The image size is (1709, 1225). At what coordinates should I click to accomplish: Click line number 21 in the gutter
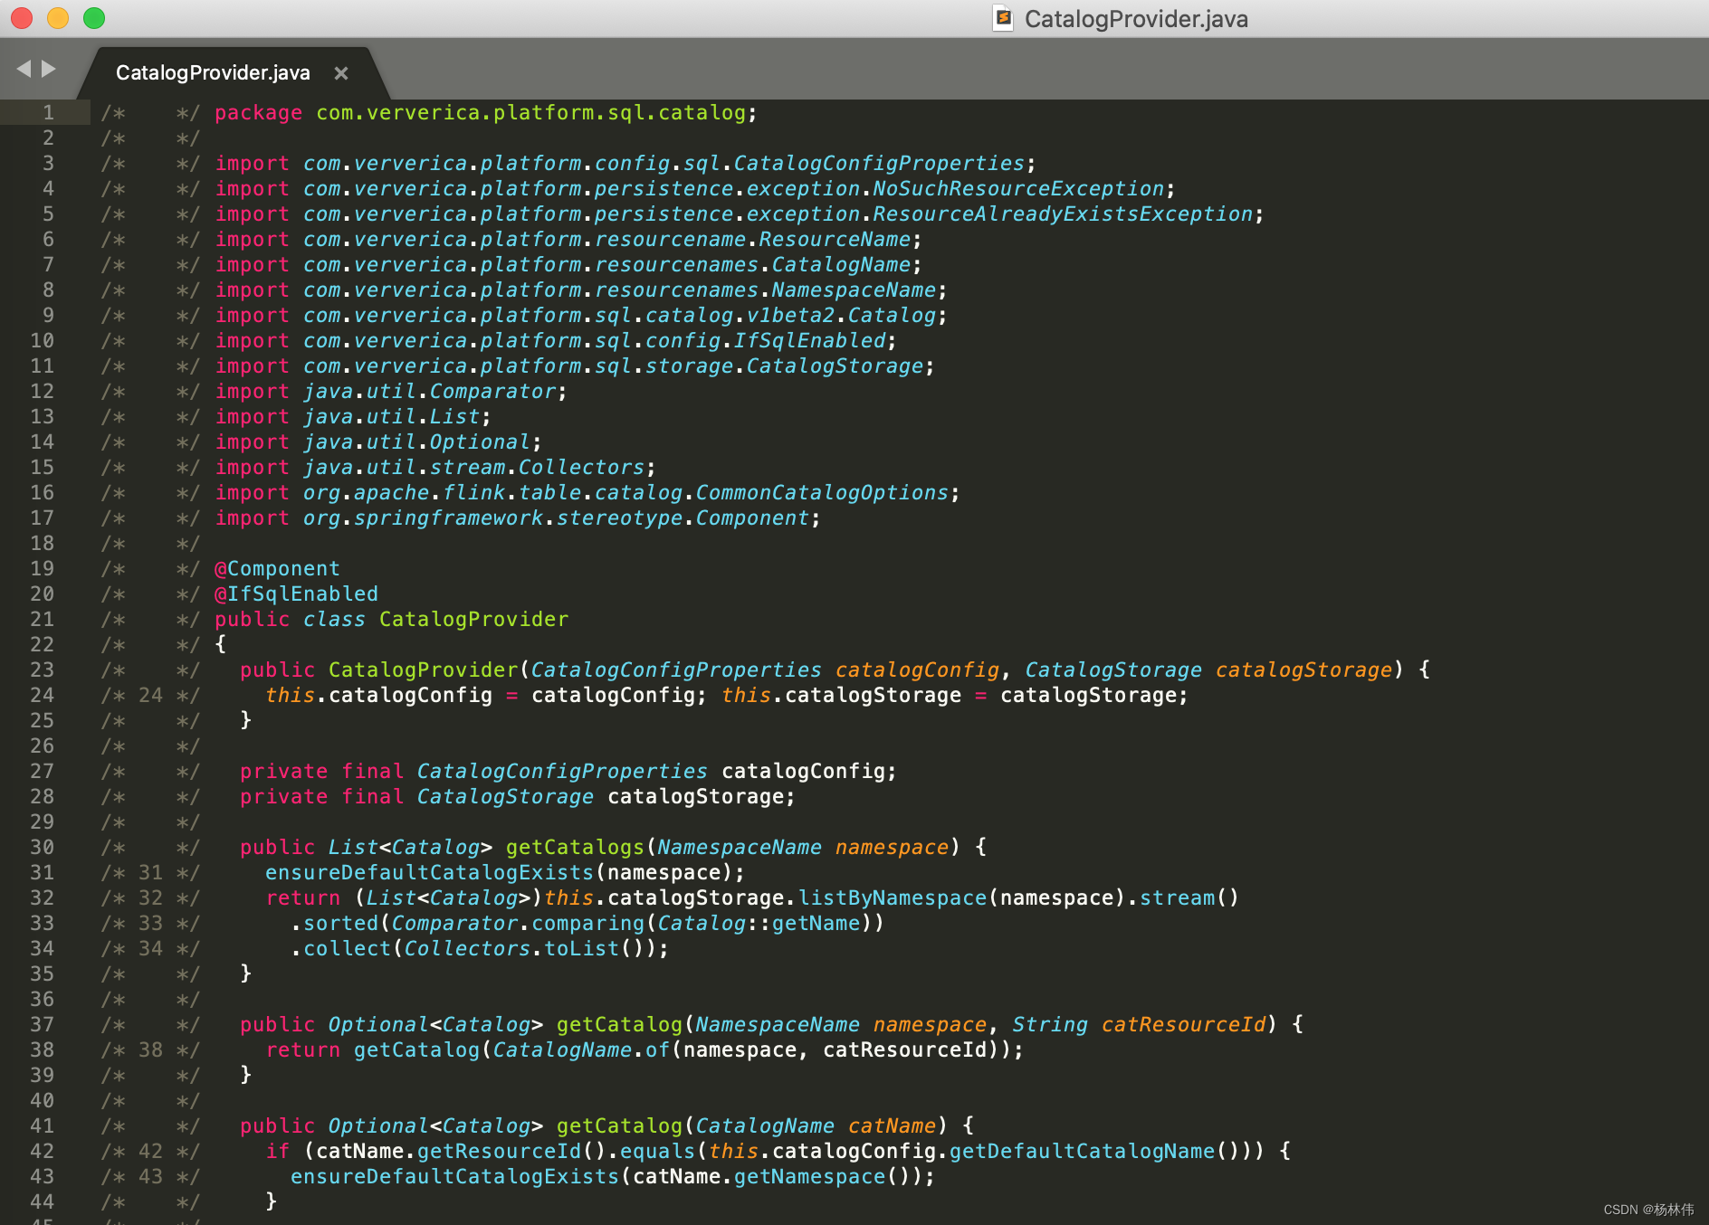[43, 620]
